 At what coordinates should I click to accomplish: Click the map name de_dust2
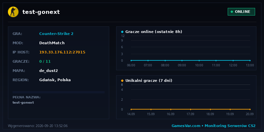49,71
